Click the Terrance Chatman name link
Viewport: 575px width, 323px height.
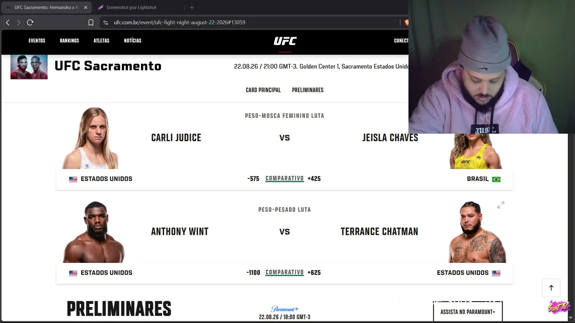(x=379, y=231)
